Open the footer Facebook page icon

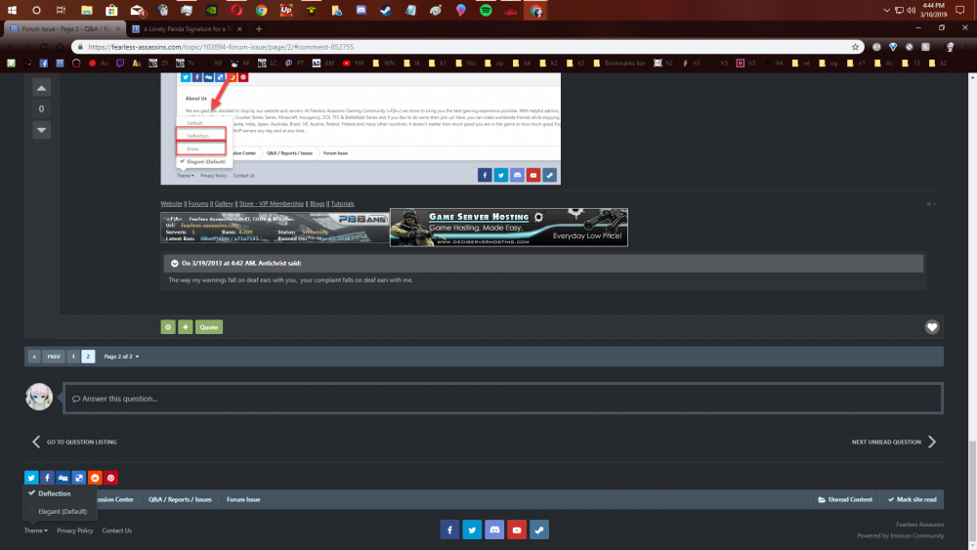point(449,530)
